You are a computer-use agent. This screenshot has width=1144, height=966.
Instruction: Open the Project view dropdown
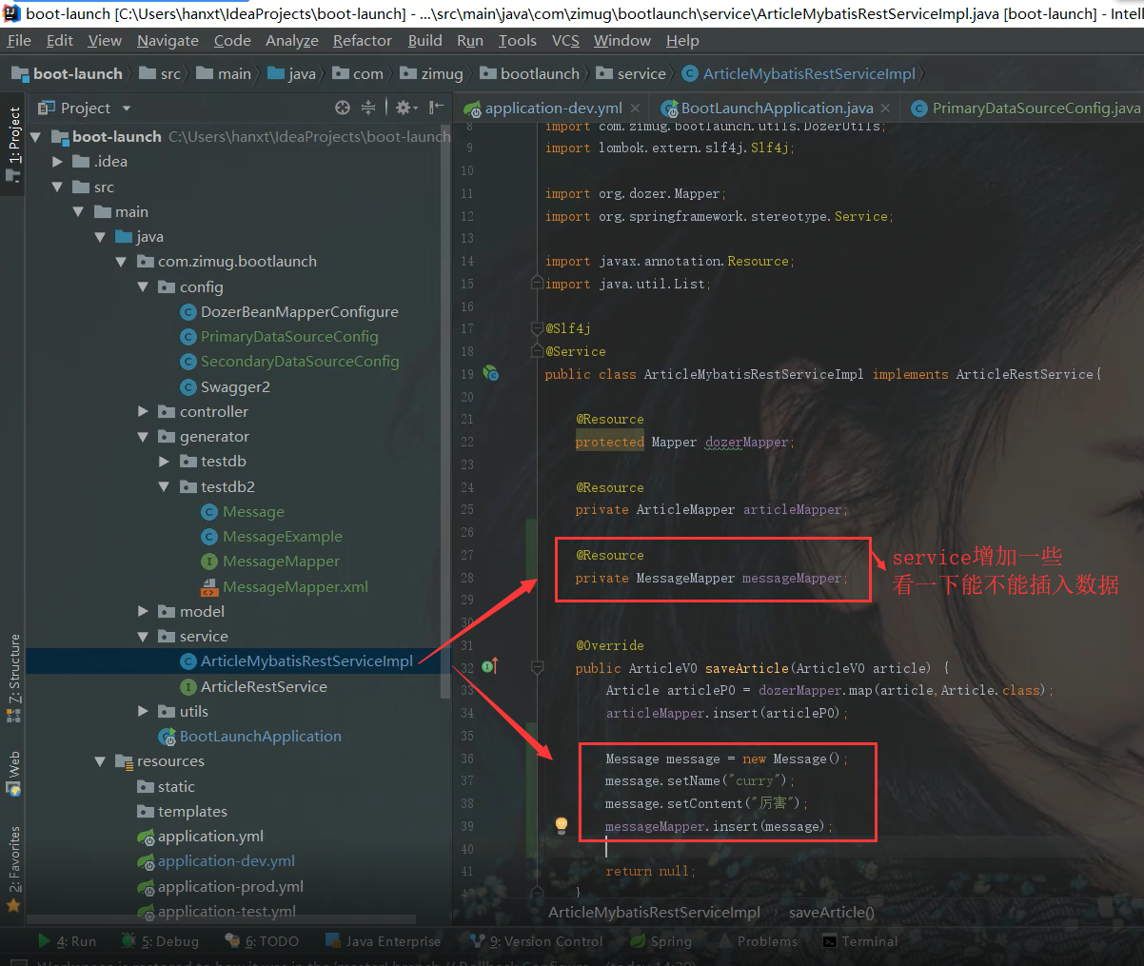coord(127,108)
